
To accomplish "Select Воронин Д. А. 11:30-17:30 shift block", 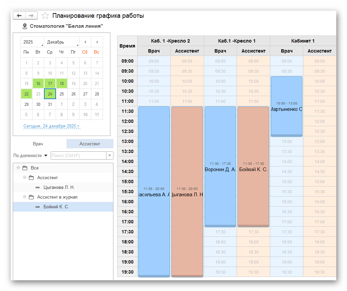I will [x=220, y=166].
